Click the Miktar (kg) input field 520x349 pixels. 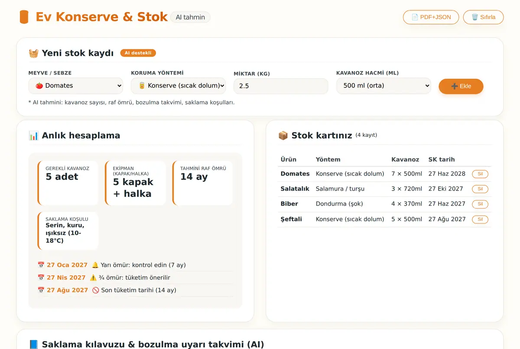[281, 86]
